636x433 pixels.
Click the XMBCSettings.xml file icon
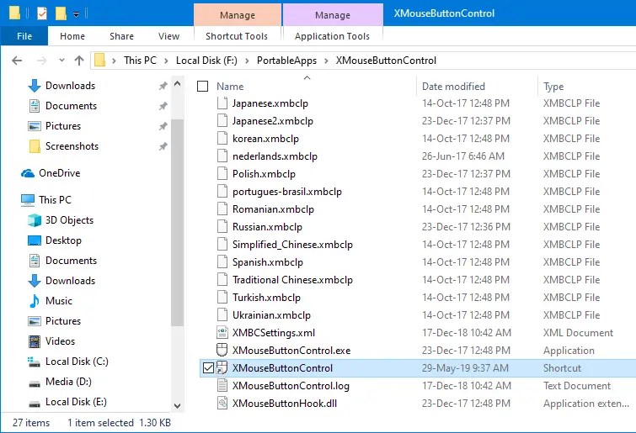222,333
